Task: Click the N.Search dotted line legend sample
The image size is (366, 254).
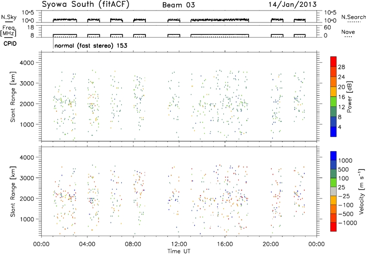Action: coord(354,22)
